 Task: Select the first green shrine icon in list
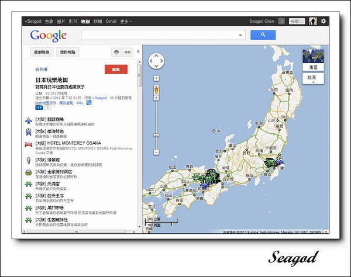click(x=29, y=184)
